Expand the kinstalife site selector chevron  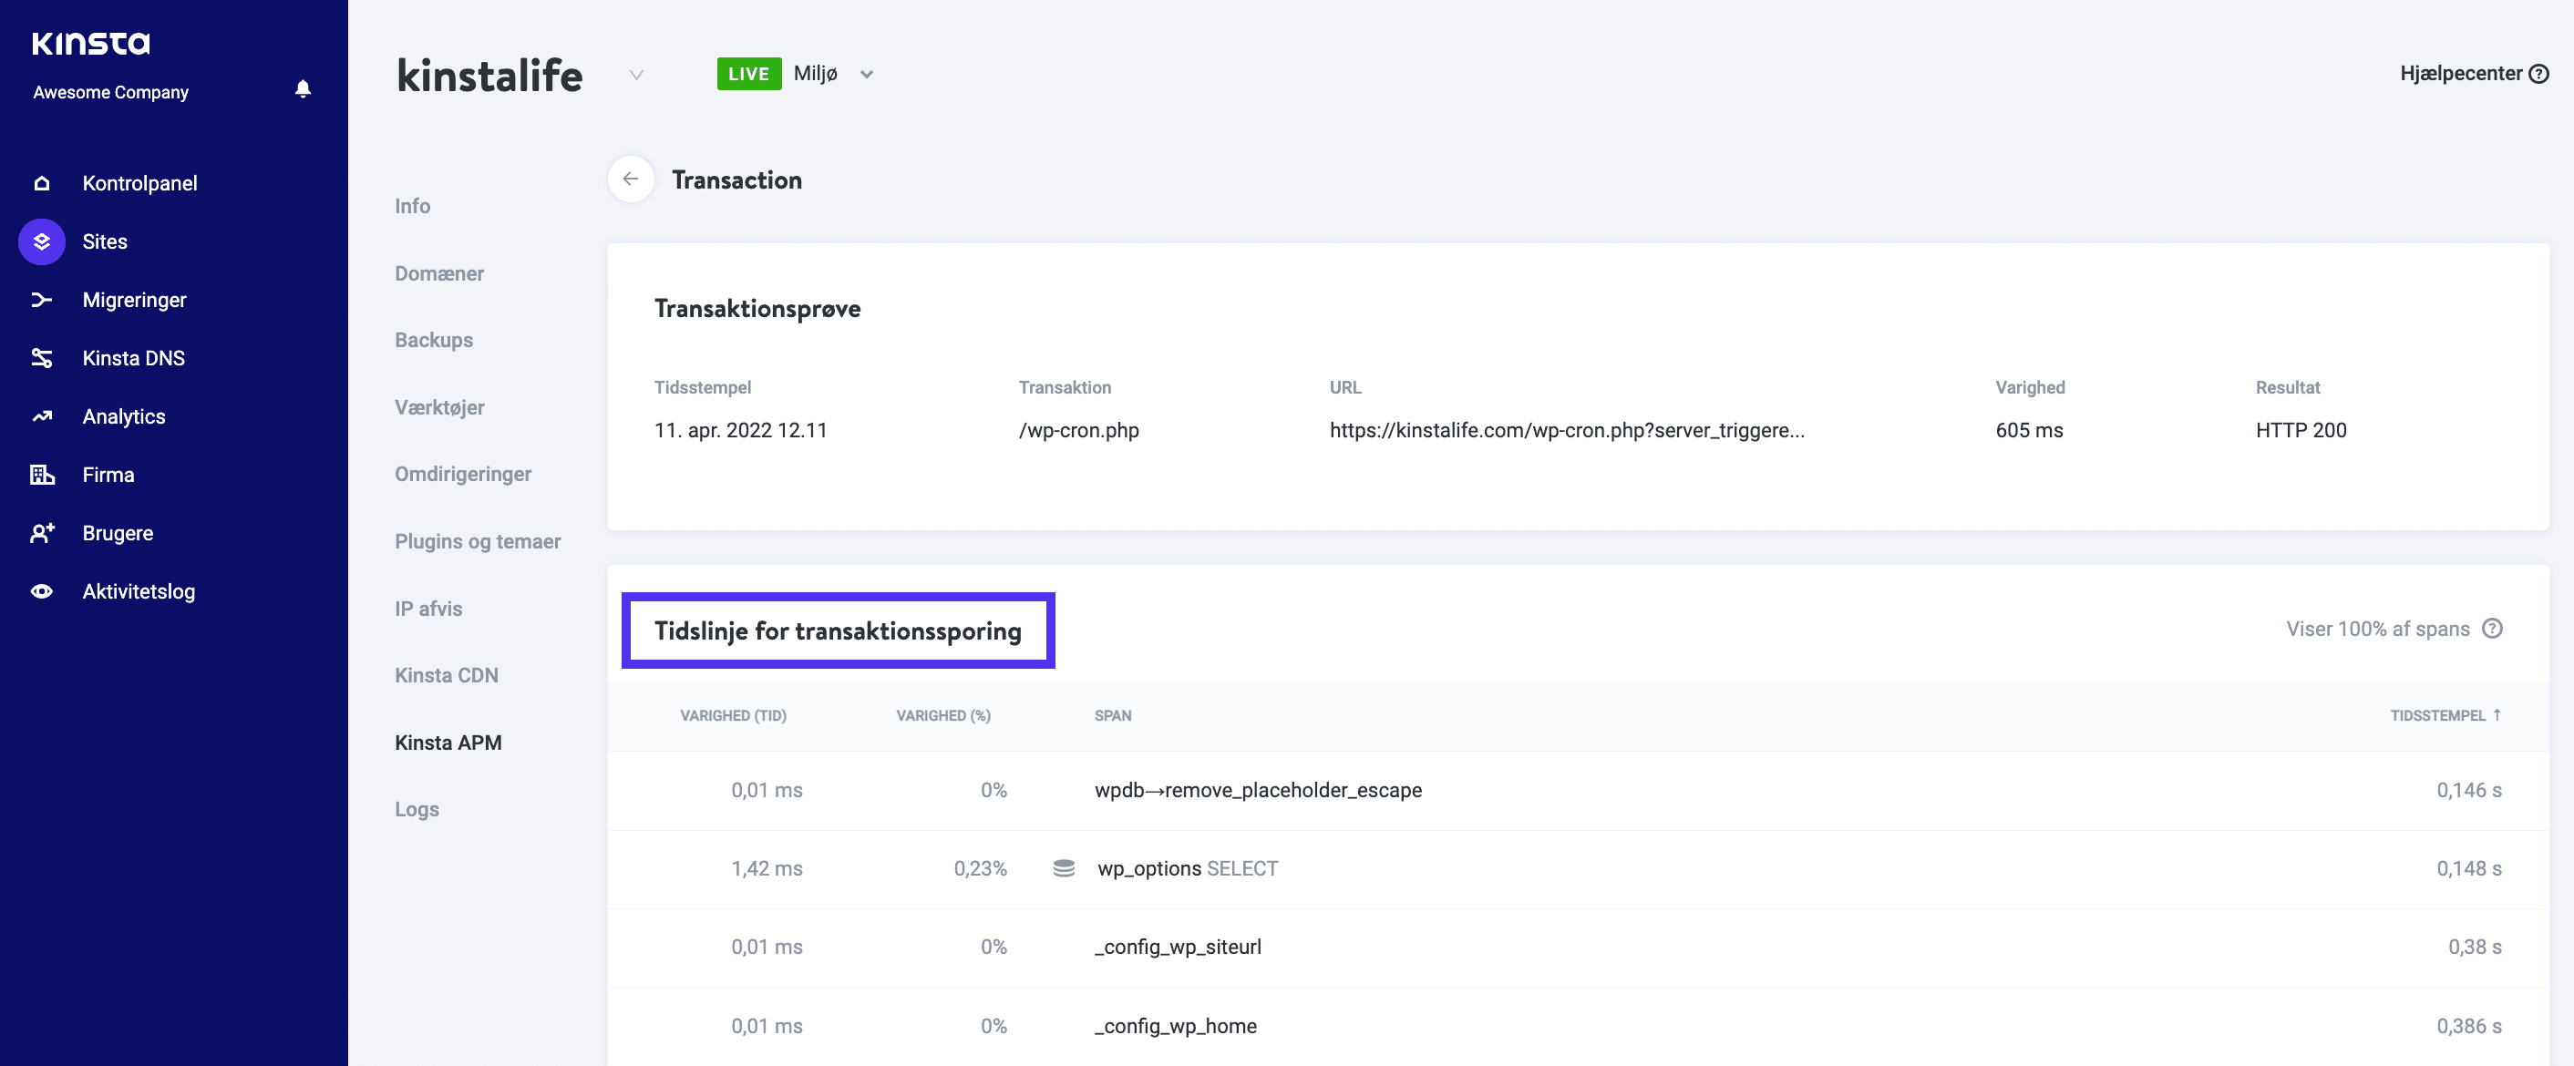pyautogui.click(x=636, y=75)
